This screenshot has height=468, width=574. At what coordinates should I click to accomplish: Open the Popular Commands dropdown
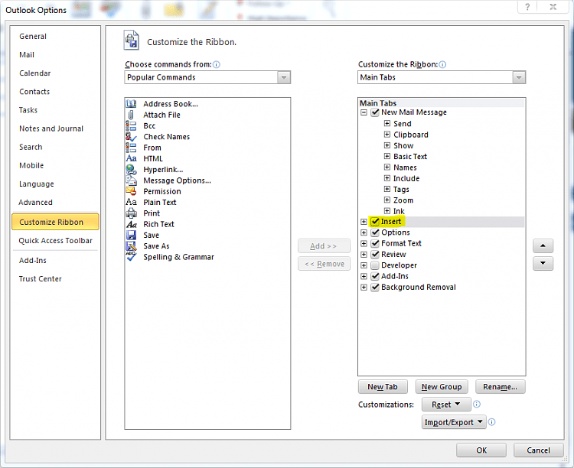tap(284, 77)
